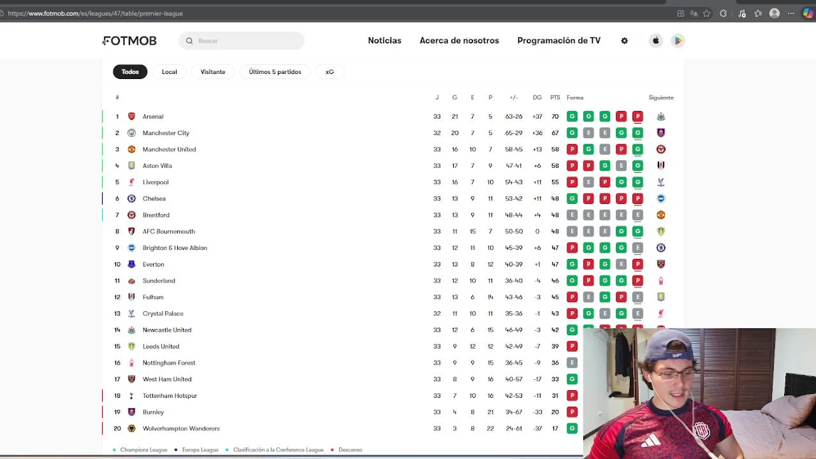Click the Siguiente column header
Viewport: 816px width, 459px height.
click(661, 98)
